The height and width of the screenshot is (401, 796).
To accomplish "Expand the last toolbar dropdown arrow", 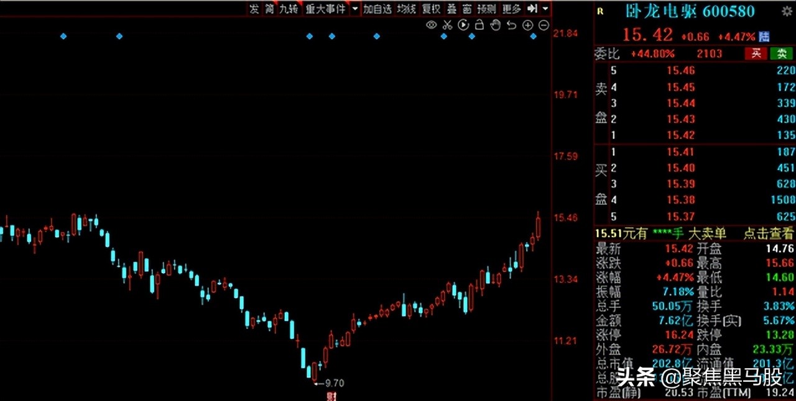I will (x=545, y=9).
